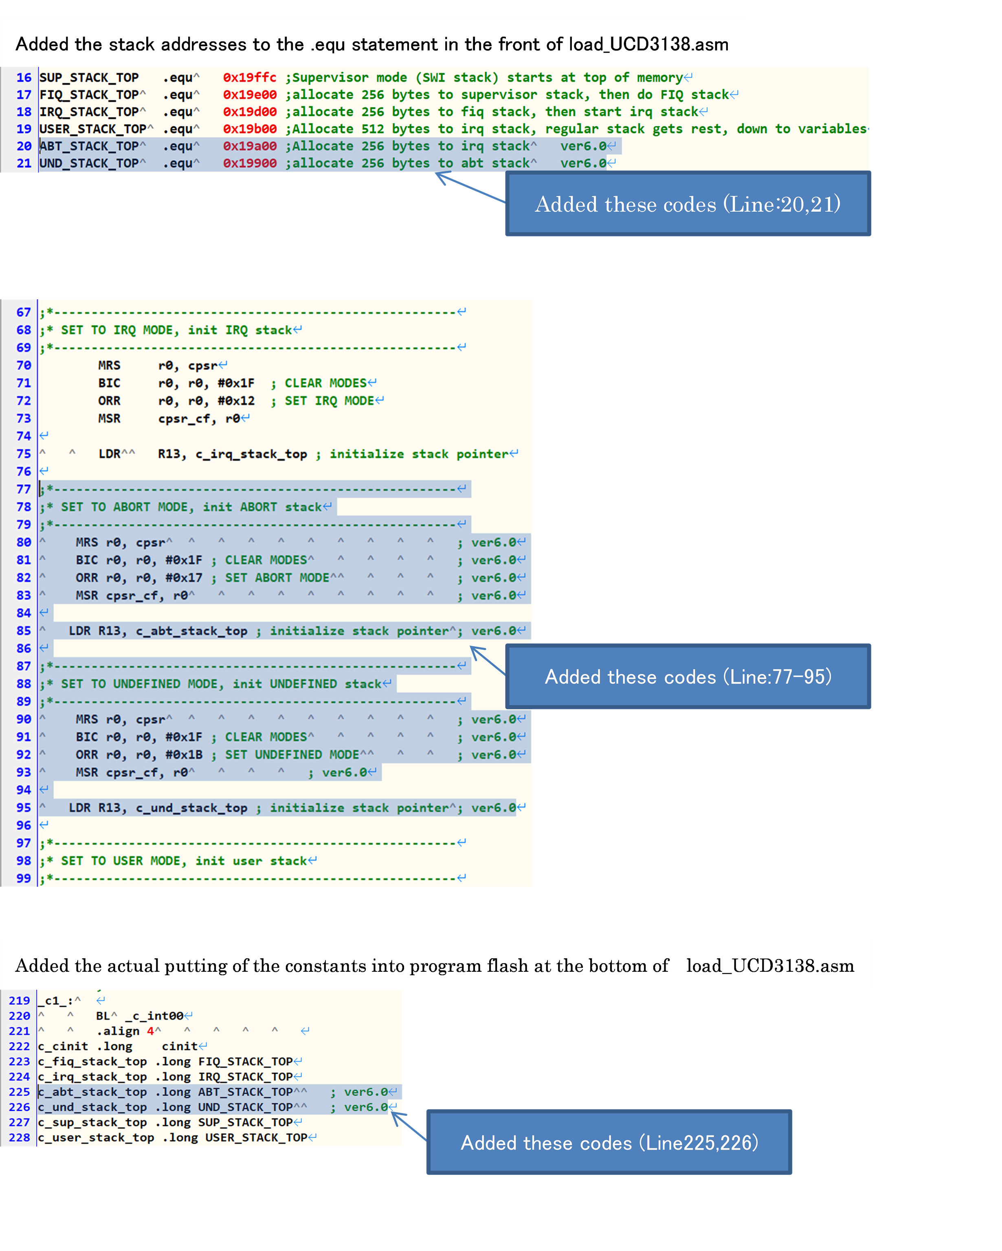This screenshot has height=1251, width=1002.
Task: Click the SUP_STACK_TOP label on line 16
Action: pyautogui.click(x=89, y=78)
